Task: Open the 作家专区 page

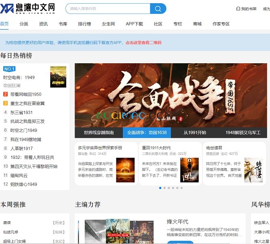Action: click(221, 24)
